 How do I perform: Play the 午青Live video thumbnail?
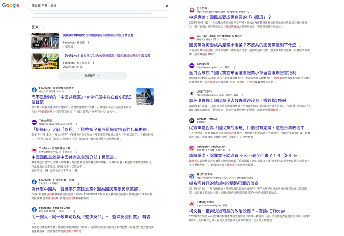(x=45, y=61)
